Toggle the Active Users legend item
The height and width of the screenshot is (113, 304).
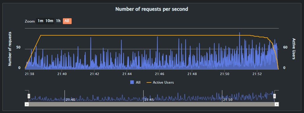coord(160,82)
